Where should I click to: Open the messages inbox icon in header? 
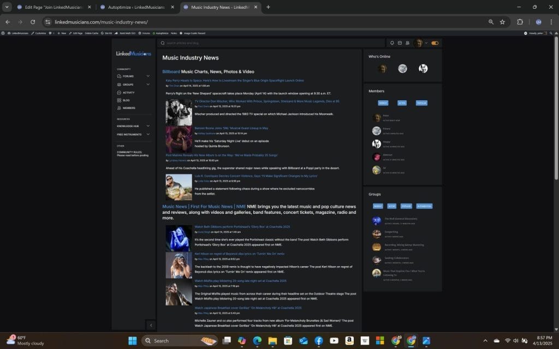point(400,43)
